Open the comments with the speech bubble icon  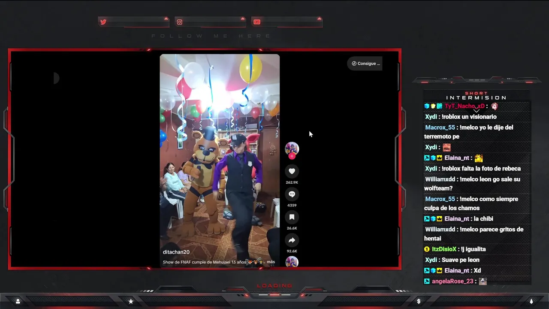click(x=292, y=194)
